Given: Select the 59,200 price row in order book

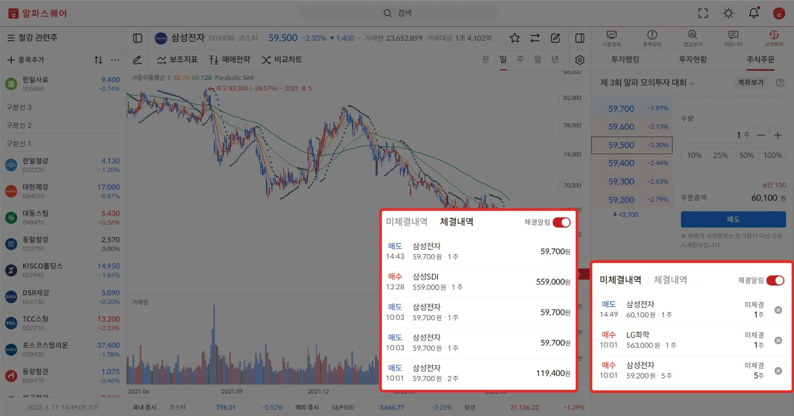Looking at the screenshot, I should (x=631, y=200).
